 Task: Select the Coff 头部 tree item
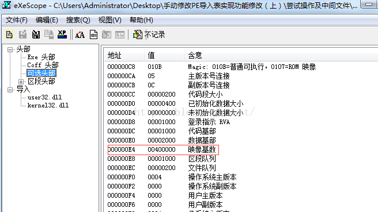(x=43, y=65)
